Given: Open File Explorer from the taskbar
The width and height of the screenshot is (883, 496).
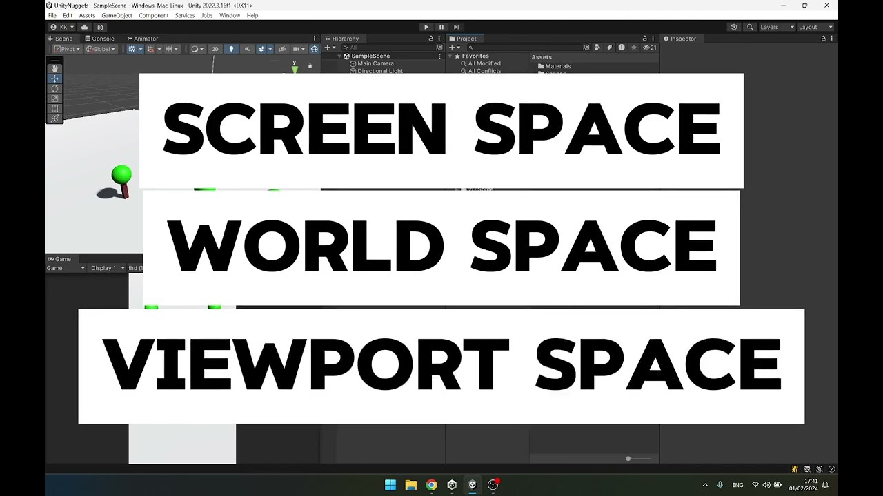Looking at the screenshot, I should 411,485.
